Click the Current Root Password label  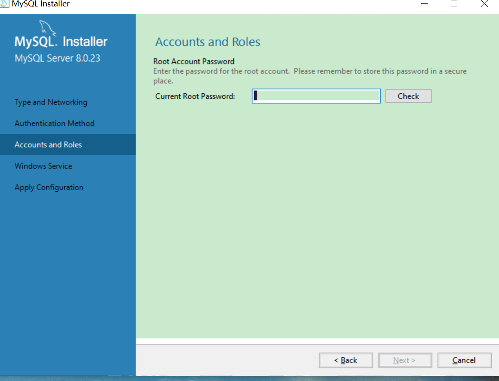click(x=195, y=96)
